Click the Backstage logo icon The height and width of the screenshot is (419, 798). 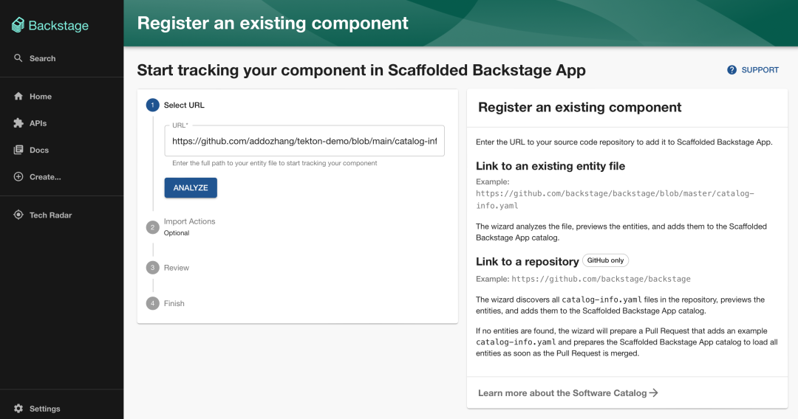[x=18, y=25]
